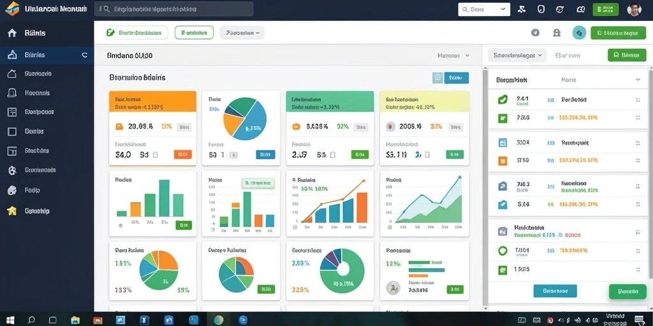653x326 pixels.
Task: Toggle the green checkmark box in the first right-panel row
Action: tap(503, 100)
